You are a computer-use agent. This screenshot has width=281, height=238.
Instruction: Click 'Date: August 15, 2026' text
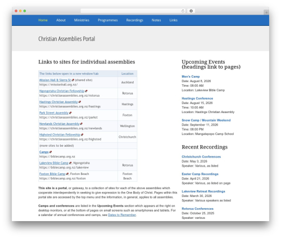pyautogui.click(x=197, y=103)
